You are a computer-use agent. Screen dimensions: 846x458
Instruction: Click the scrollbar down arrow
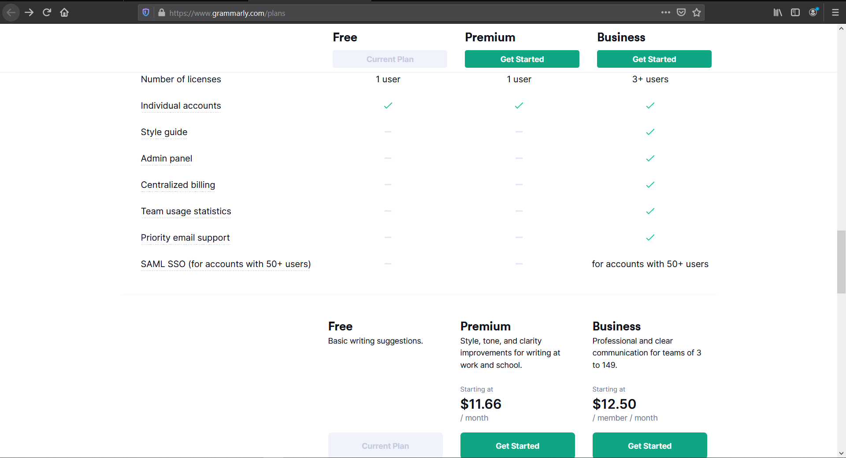pos(841,453)
